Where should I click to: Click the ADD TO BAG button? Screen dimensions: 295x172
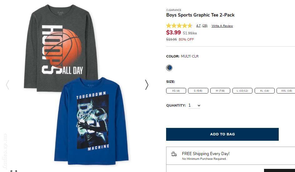click(222, 134)
